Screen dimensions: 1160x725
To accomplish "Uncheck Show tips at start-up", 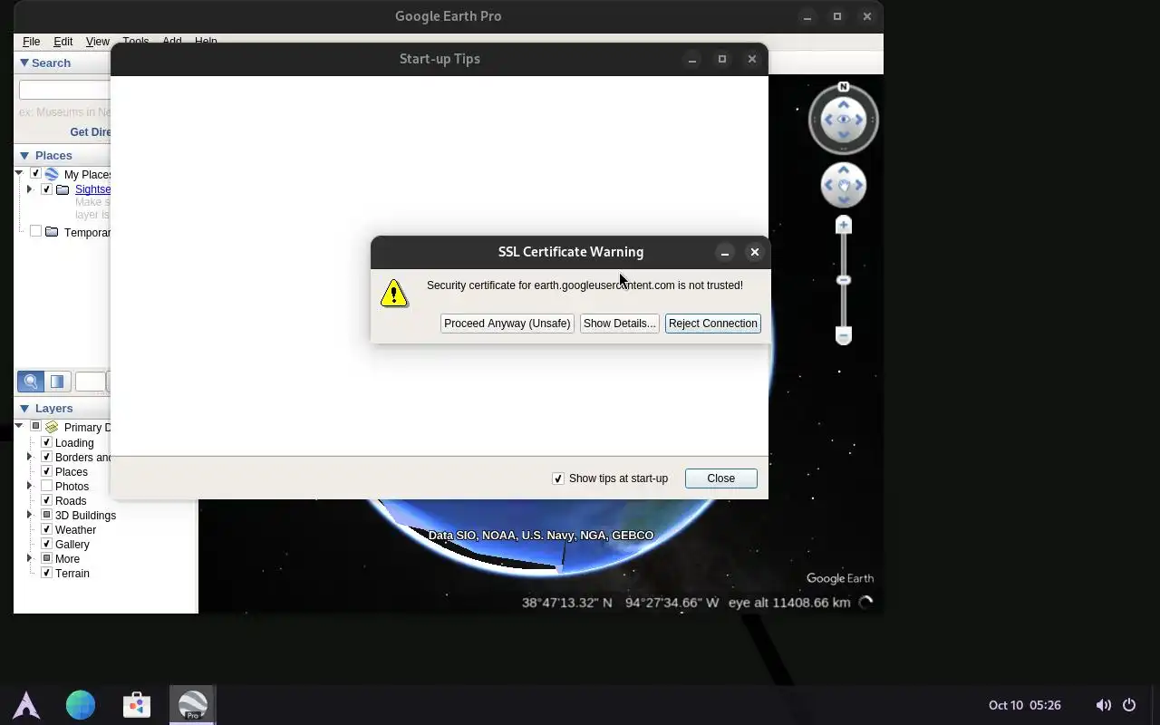I will 558,478.
